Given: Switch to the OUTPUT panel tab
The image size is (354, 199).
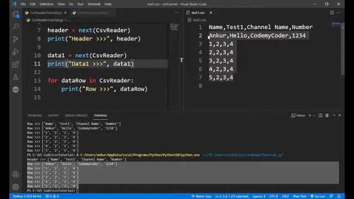Looking at the screenshot, I should tap(53, 116).
